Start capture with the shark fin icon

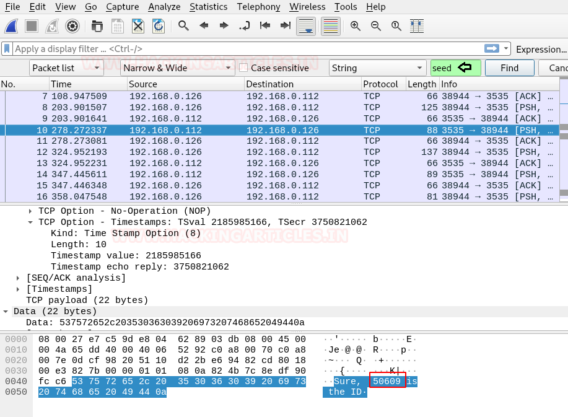[x=11, y=26]
